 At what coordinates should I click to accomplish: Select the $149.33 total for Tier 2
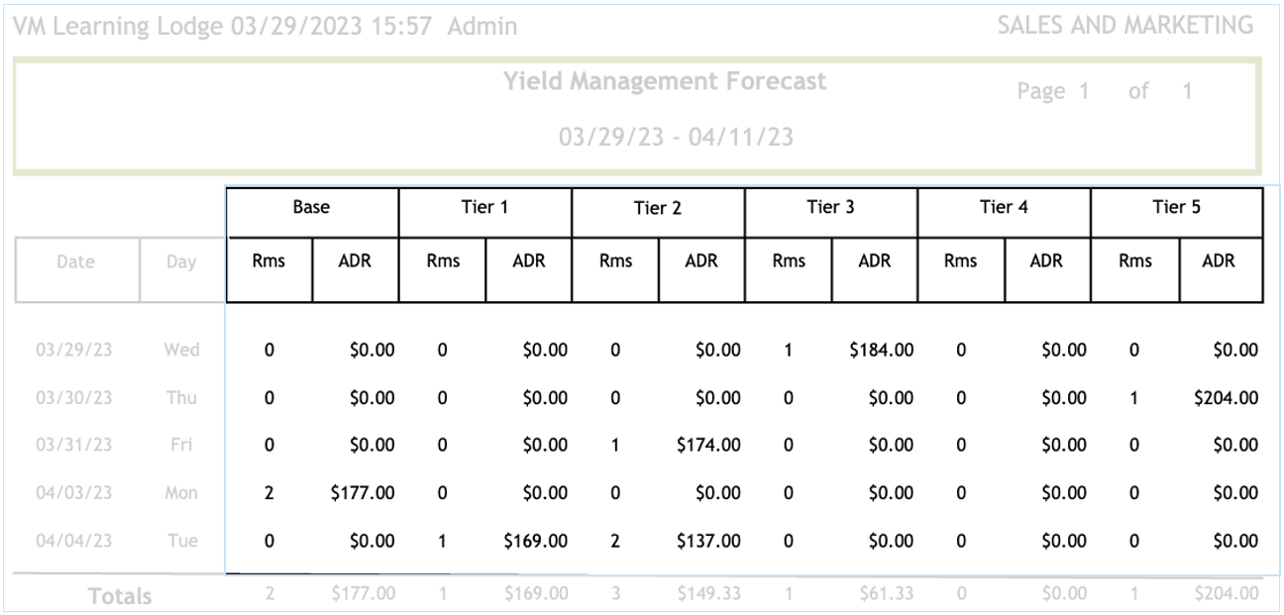707,594
